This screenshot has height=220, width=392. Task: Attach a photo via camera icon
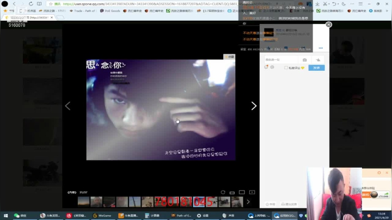[x=304, y=60]
